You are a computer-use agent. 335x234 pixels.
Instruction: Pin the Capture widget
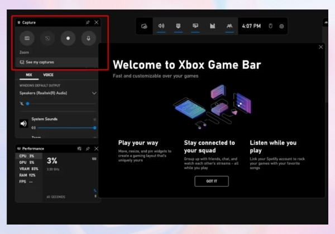tap(88, 22)
